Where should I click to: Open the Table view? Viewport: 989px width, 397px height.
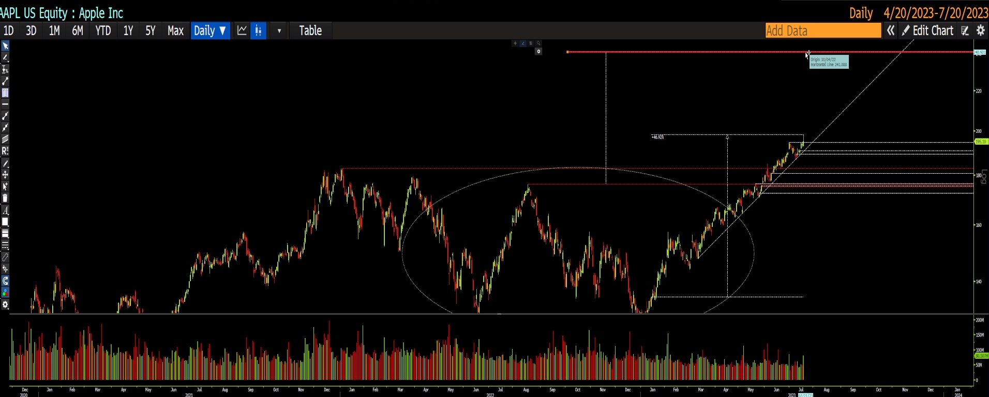310,30
